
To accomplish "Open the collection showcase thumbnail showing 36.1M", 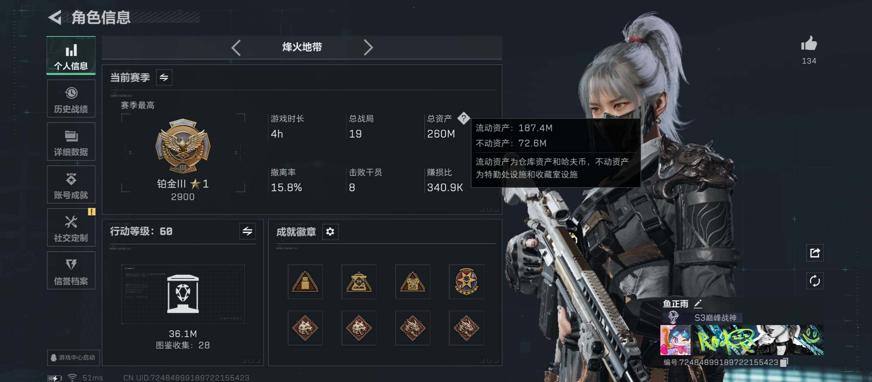I will coord(183,294).
